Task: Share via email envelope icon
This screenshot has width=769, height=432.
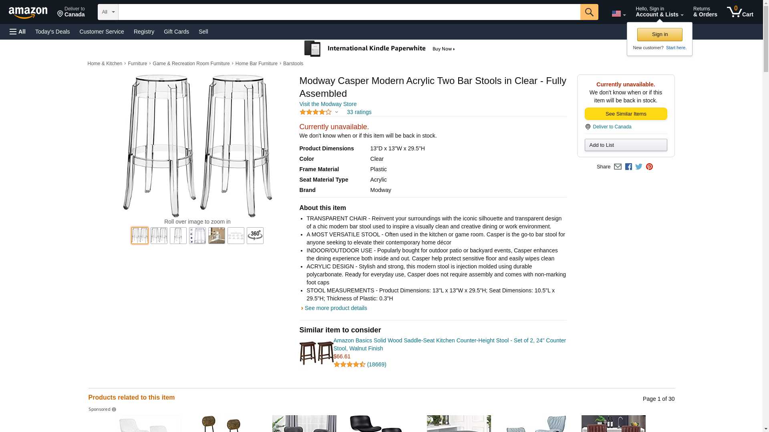Action: tap(618, 167)
